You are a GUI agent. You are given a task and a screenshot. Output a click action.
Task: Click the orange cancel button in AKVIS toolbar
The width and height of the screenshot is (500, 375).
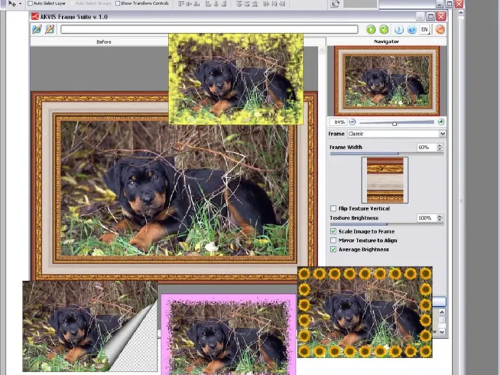click(x=440, y=29)
